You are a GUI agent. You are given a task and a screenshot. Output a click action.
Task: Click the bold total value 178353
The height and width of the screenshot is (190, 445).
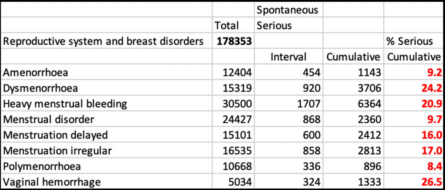235,42
